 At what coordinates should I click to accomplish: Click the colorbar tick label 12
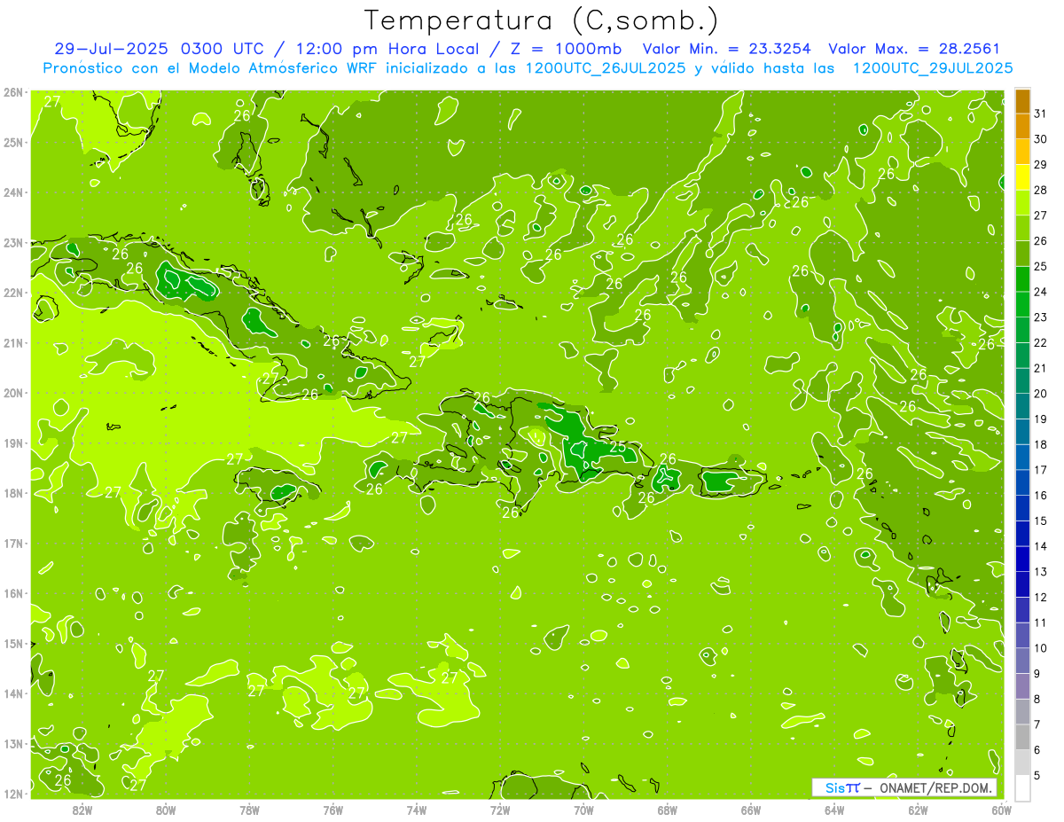(x=1040, y=597)
